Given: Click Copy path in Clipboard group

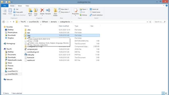Looking at the screenshot, I should pos(18,12).
